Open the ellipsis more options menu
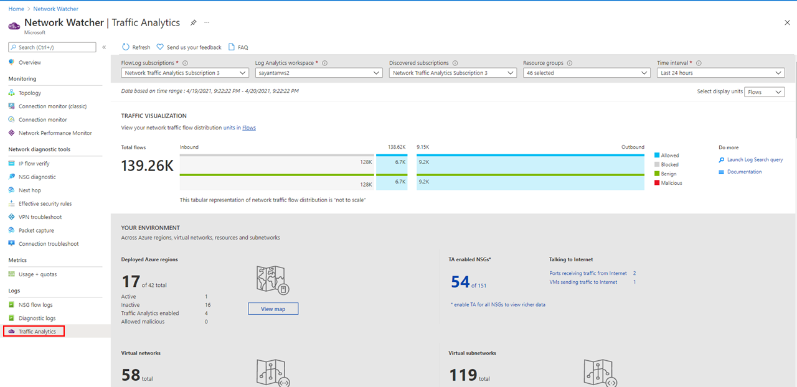This screenshot has width=797, height=387. tap(207, 22)
